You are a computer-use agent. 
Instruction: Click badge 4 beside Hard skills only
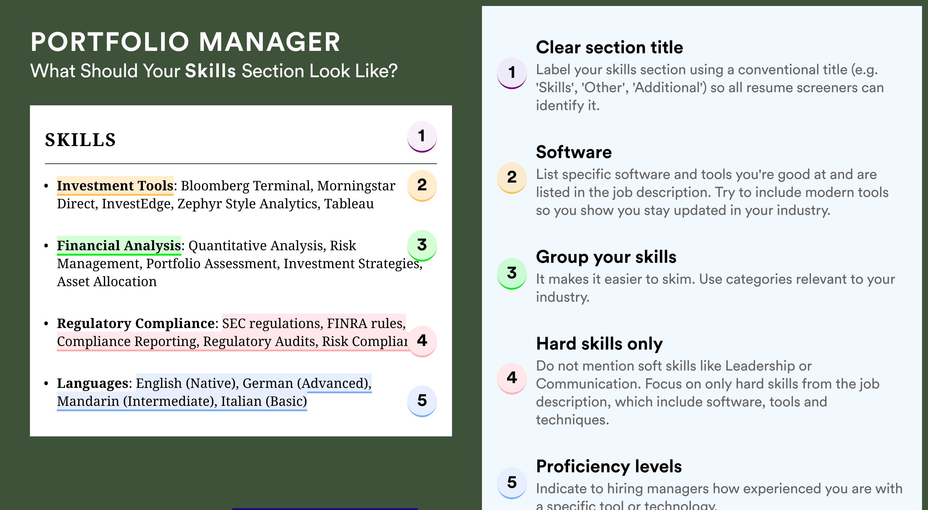tap(512, 378)
